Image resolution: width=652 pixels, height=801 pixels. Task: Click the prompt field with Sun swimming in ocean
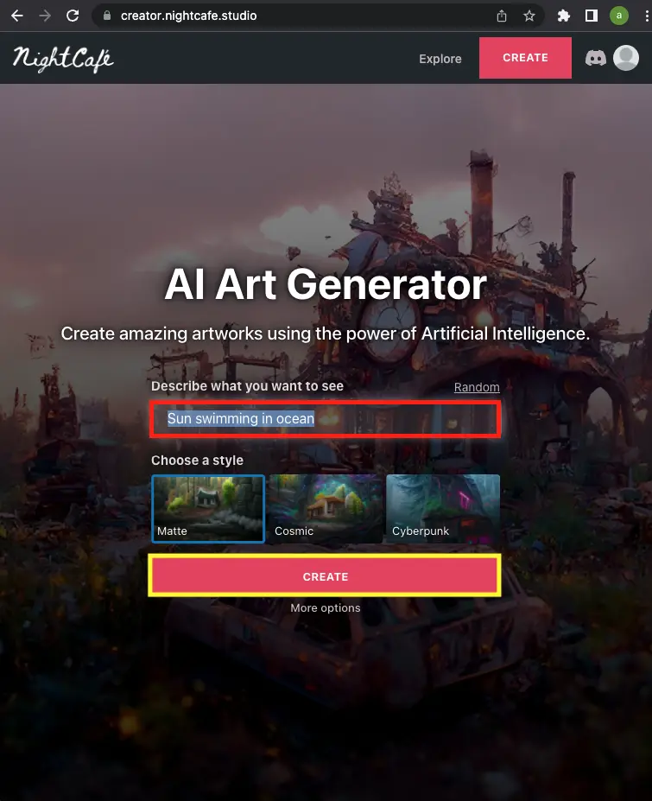(326, 419)
